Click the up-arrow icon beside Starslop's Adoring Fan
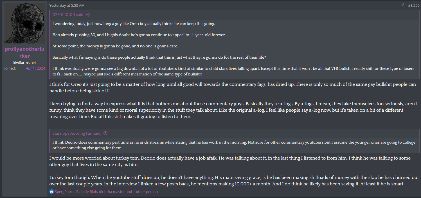This screenshot has width=421, height=198. (105, 133)
